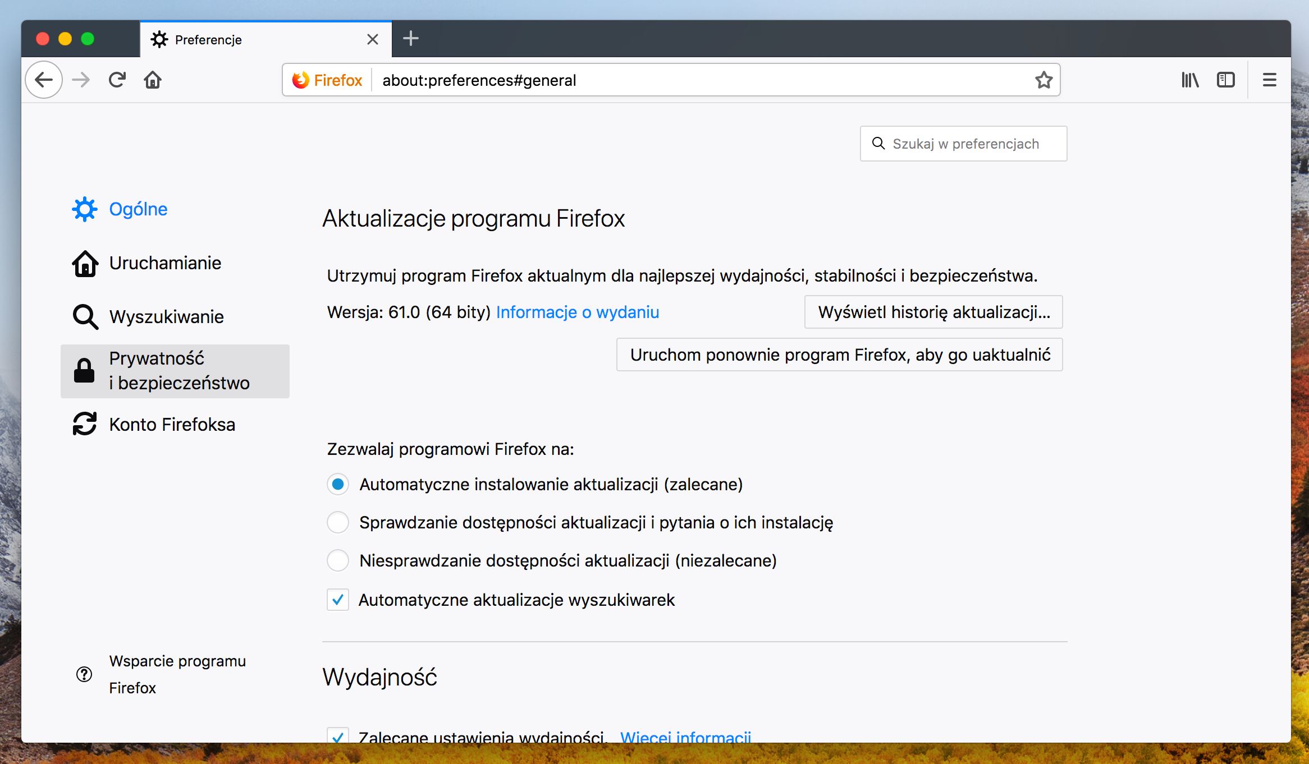Open Konto Firefoksa settings

172,424
